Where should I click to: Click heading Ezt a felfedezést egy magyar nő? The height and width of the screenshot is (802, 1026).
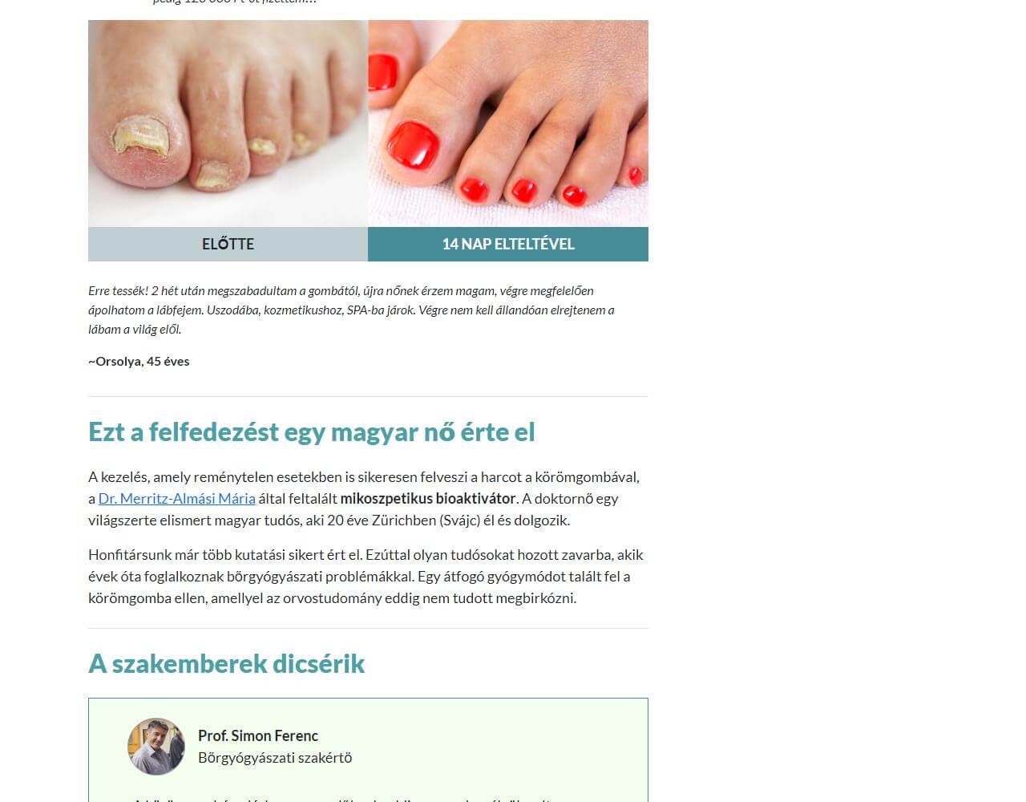point(311,431)
